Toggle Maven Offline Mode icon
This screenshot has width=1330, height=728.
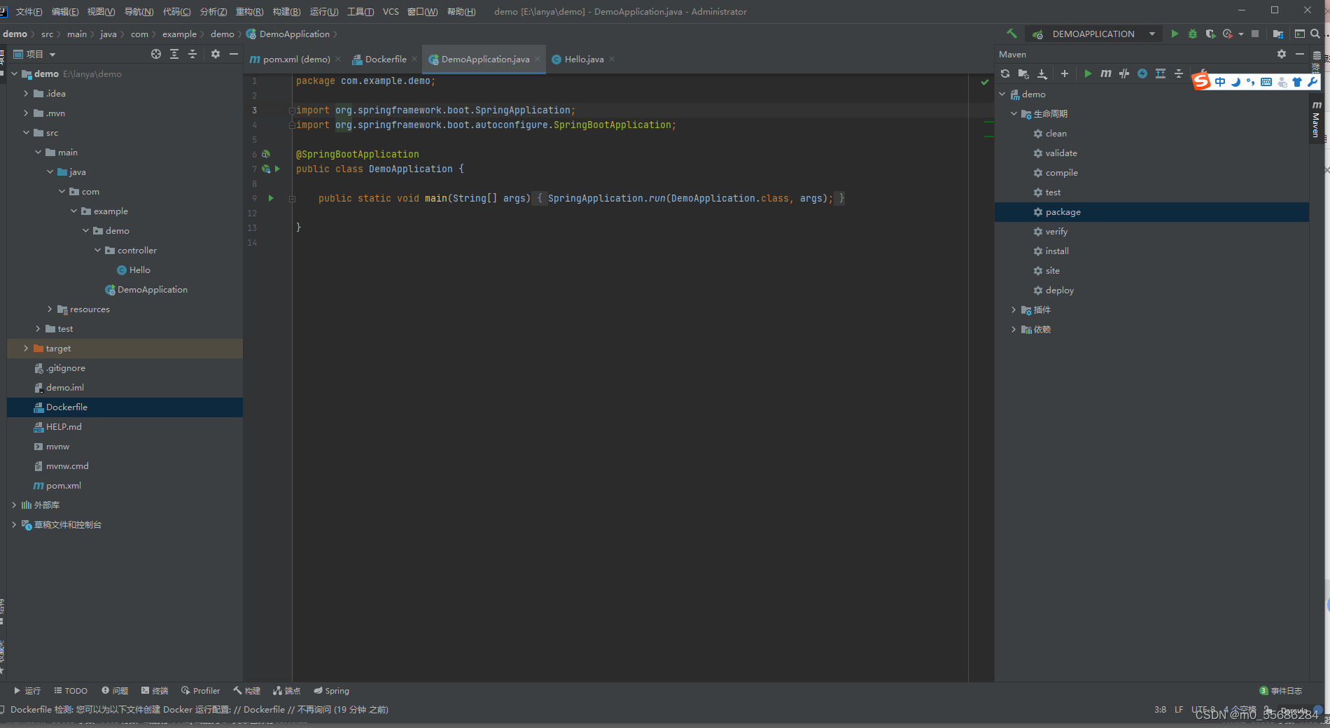1142,73
